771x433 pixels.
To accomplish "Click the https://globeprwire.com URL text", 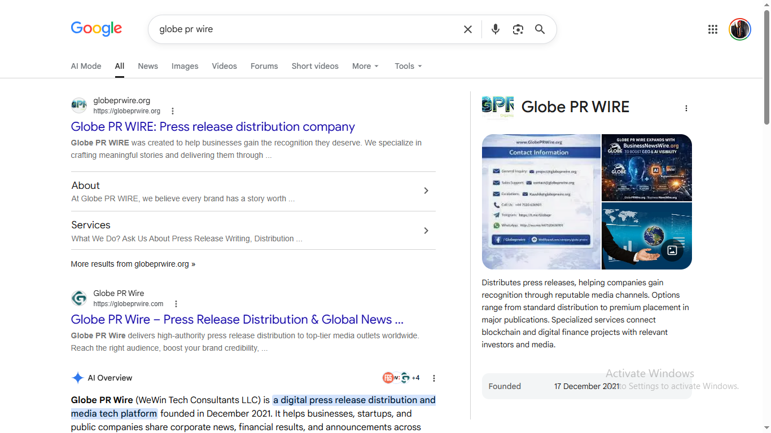I will pos(128,304).
